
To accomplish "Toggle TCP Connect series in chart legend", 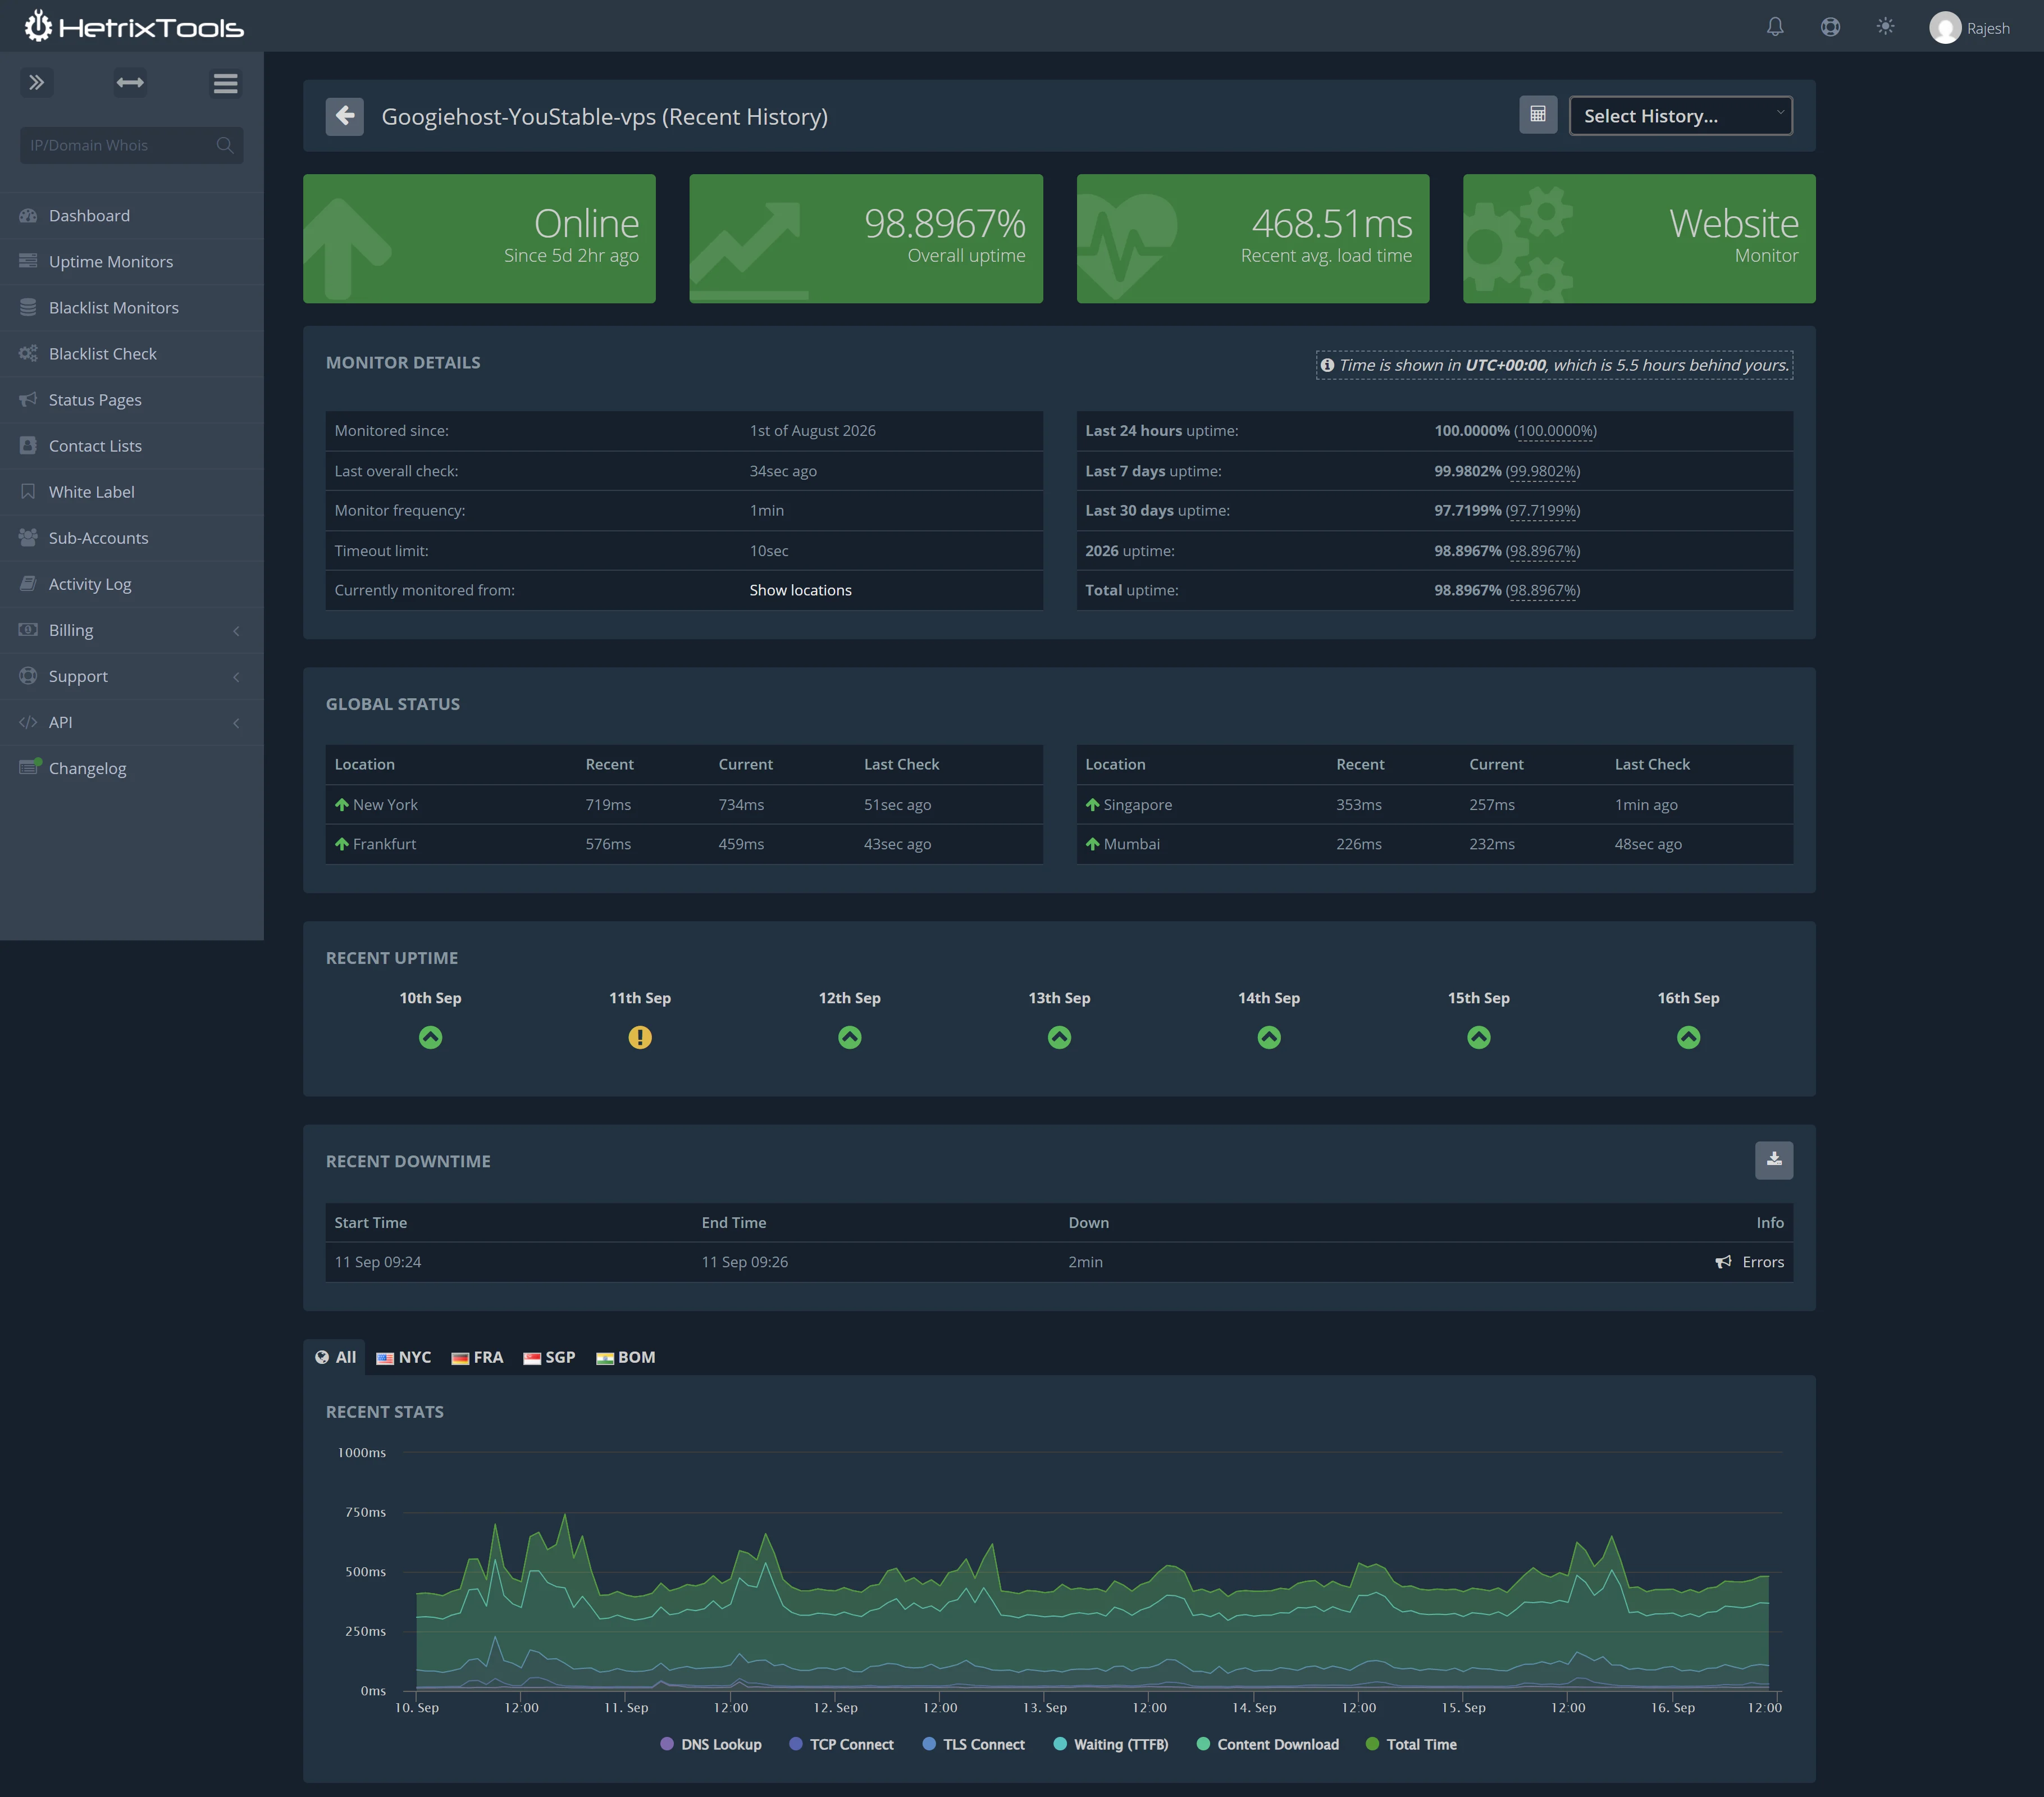I will pos(841,1744).
